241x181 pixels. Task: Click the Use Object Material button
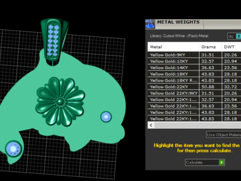click(223, 135)
